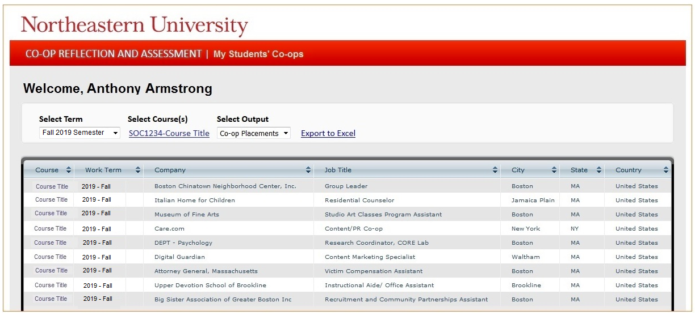Click the Country column header label

coord(629,170)
